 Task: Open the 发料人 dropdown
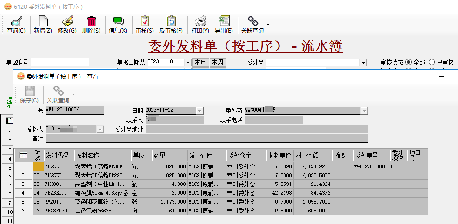click(x=100, y=129)
